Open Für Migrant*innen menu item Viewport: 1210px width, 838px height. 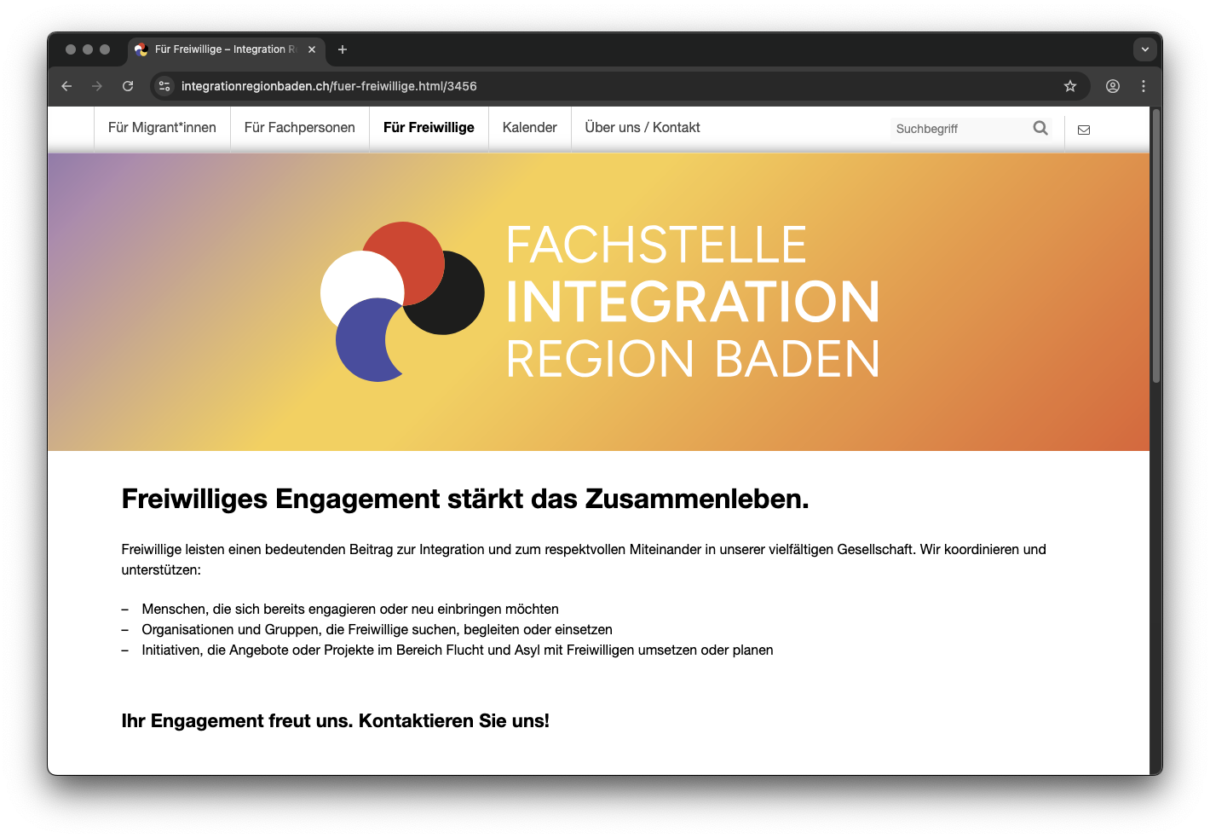coord(162,128)
